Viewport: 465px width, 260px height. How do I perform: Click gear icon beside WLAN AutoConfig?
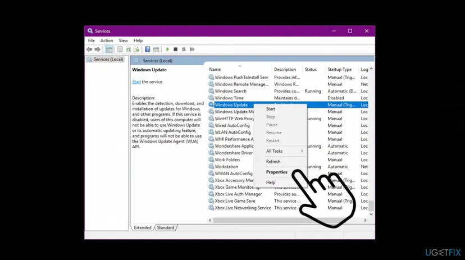point(211,132)
